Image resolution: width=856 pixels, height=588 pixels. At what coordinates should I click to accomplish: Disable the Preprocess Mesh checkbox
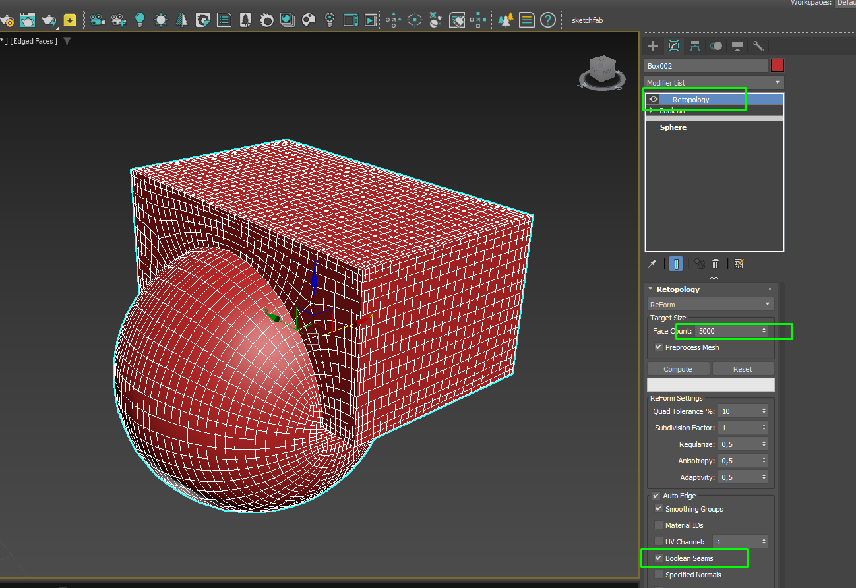tap(658, 347)
